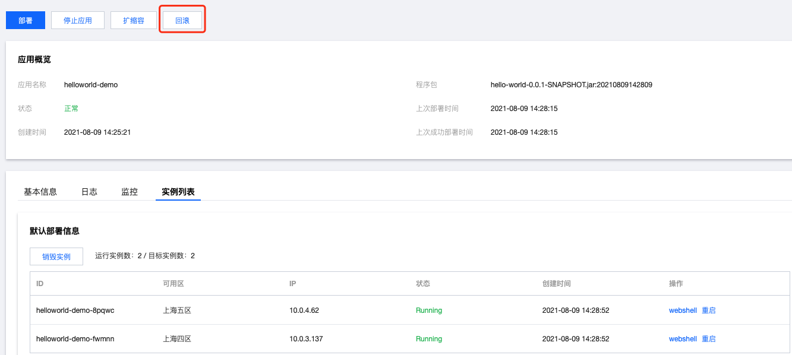792x355 pixels.
Task: Click the IP address 10.0.4.62
Action: [304, 310]
